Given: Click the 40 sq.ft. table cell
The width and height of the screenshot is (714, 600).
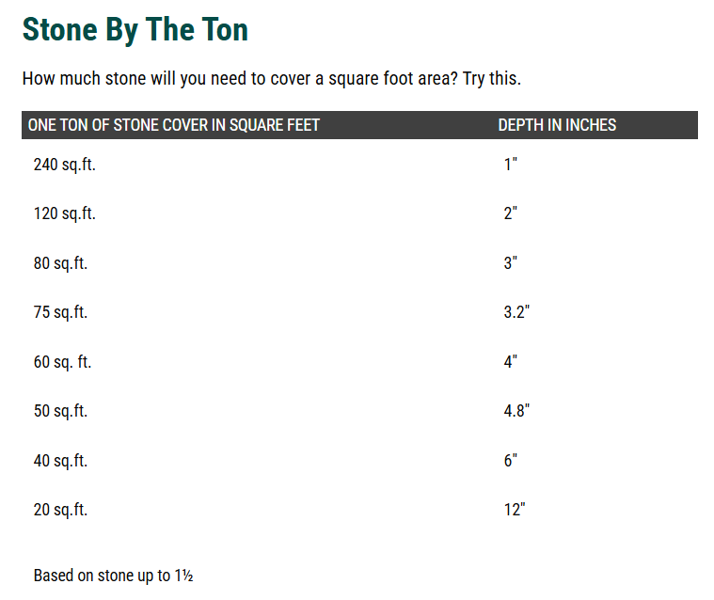Looking at the screenshot, I should 60,461.
